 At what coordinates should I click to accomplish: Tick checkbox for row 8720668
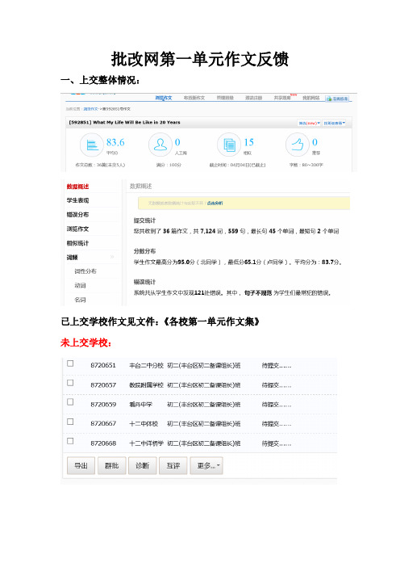pyautogui.click(x=70, y=441)
